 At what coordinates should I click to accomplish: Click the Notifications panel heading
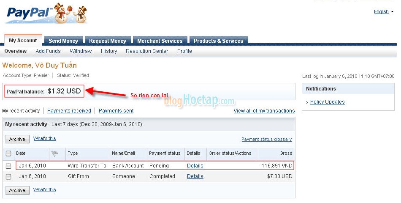coord(321,89)
